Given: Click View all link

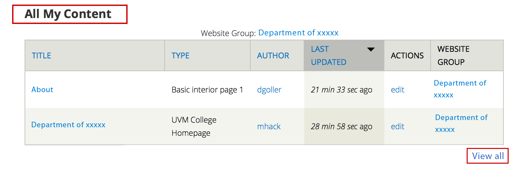Looking at the screenshot, I should [x=488, y=156].
